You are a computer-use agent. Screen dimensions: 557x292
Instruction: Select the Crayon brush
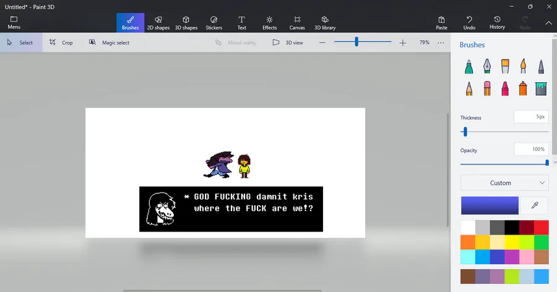(x=505, y=89)
